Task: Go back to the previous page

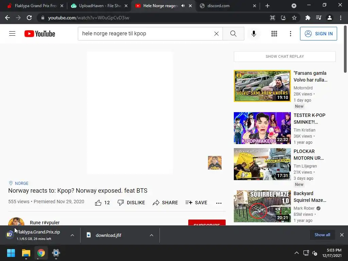Action: [x=7, y=18]
